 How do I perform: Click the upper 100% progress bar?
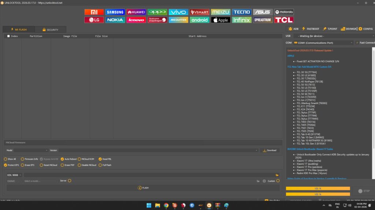click(318, 188)
